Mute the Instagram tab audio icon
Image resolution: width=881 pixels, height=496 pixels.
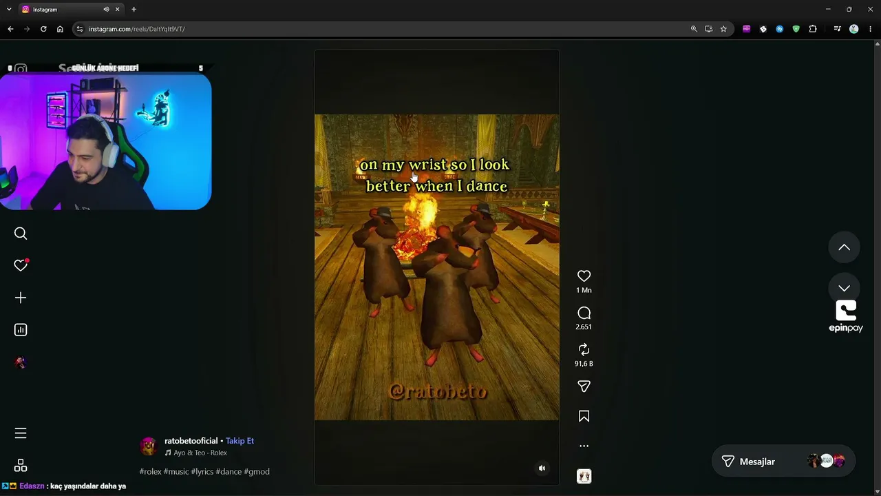[x=106, y=10]
